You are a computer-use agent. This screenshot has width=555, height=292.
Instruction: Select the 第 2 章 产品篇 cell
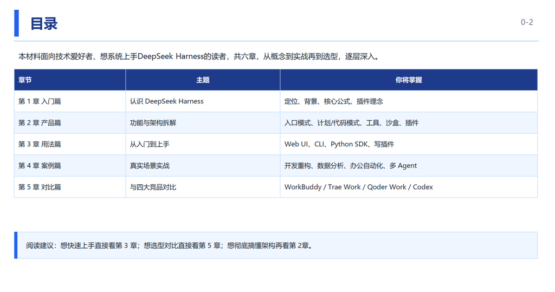point(70,123)
